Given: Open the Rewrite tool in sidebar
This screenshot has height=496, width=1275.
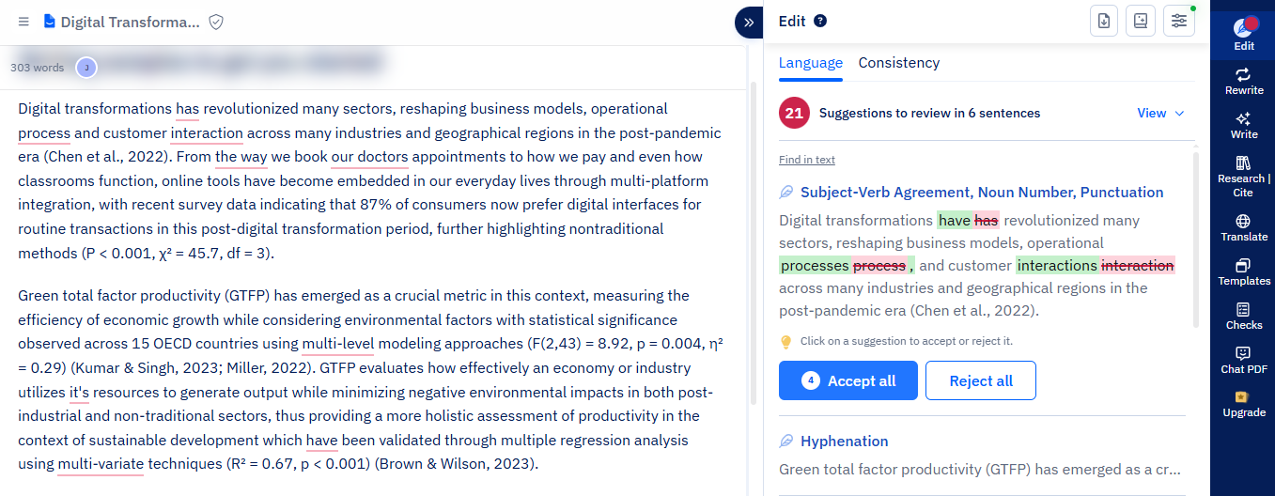Looking at the screenshot, I should (x=1243, y=81).
